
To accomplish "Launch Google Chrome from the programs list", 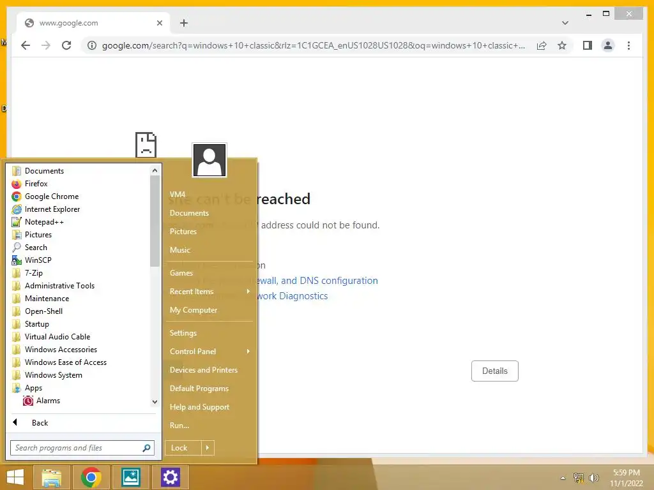I will coord(51,197).
